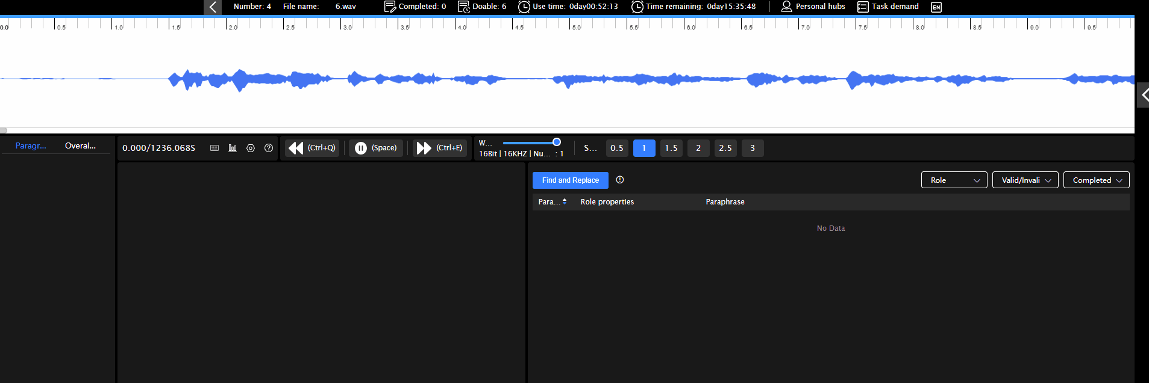The image size is (1149, 383).
Task: Open the Role dropdown
Action: tap(954, 180)
